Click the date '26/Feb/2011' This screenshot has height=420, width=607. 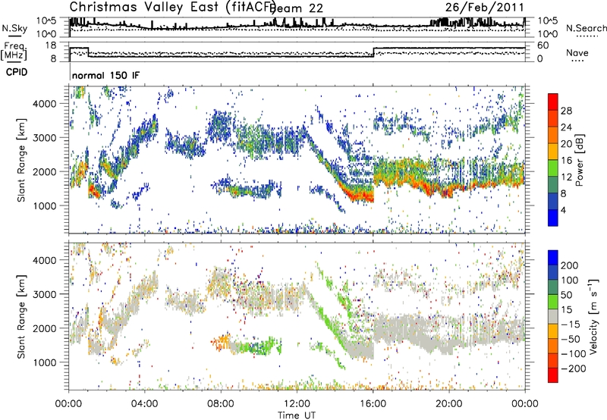click(x=484, y=8)
